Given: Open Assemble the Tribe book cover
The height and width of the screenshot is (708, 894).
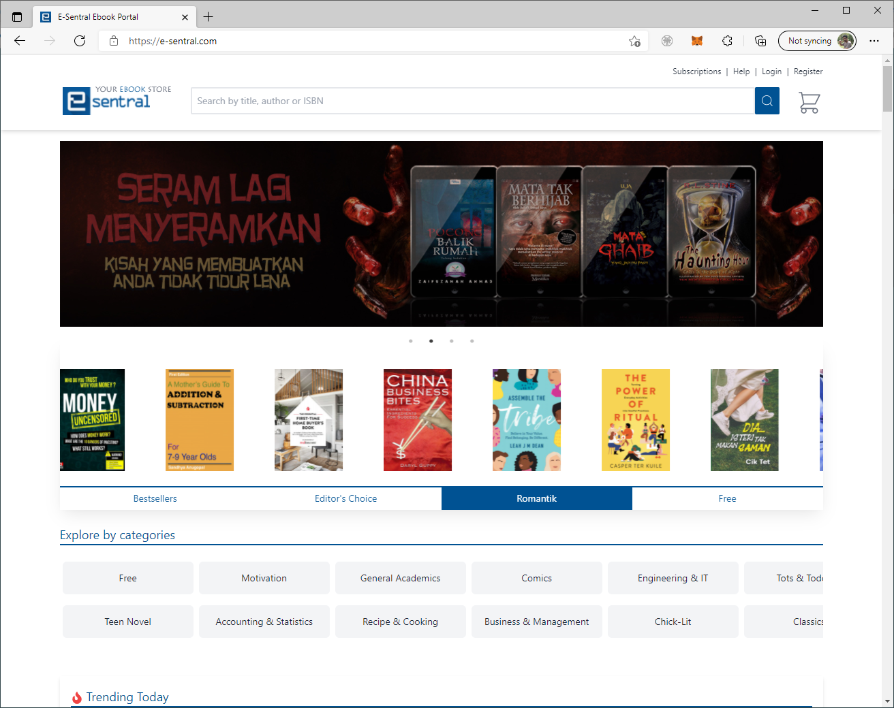Looking at the screenshot, I should [527, 420].
